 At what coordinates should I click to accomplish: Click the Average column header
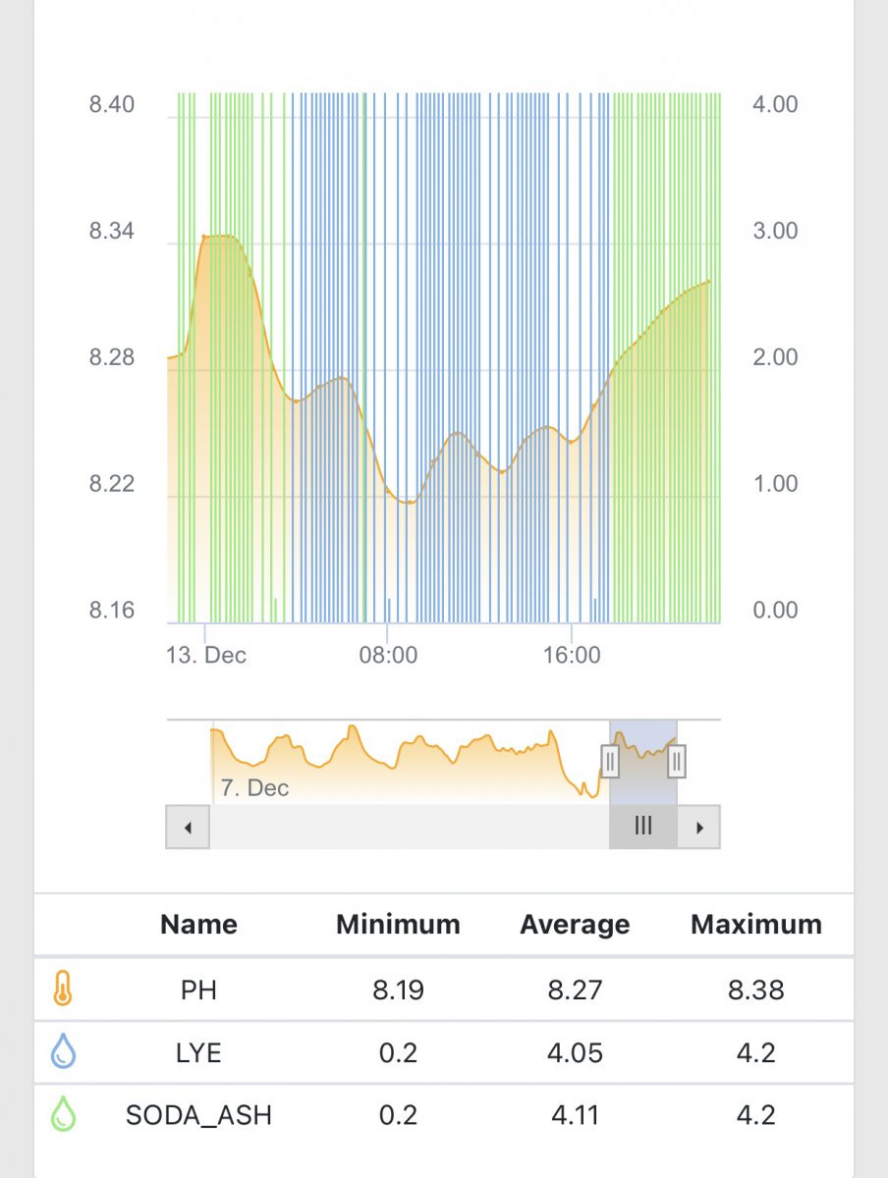pos(575,925)
